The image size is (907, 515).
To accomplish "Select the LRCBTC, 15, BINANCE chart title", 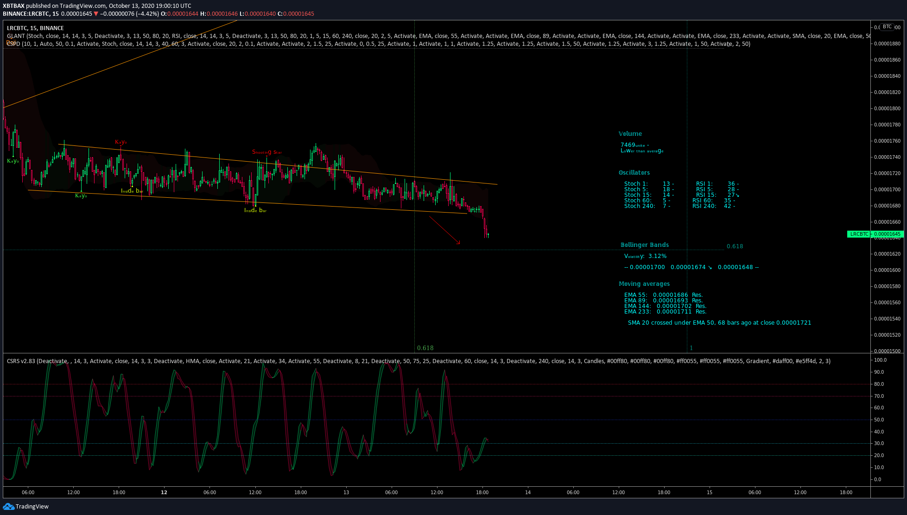I will coord(35,28).
